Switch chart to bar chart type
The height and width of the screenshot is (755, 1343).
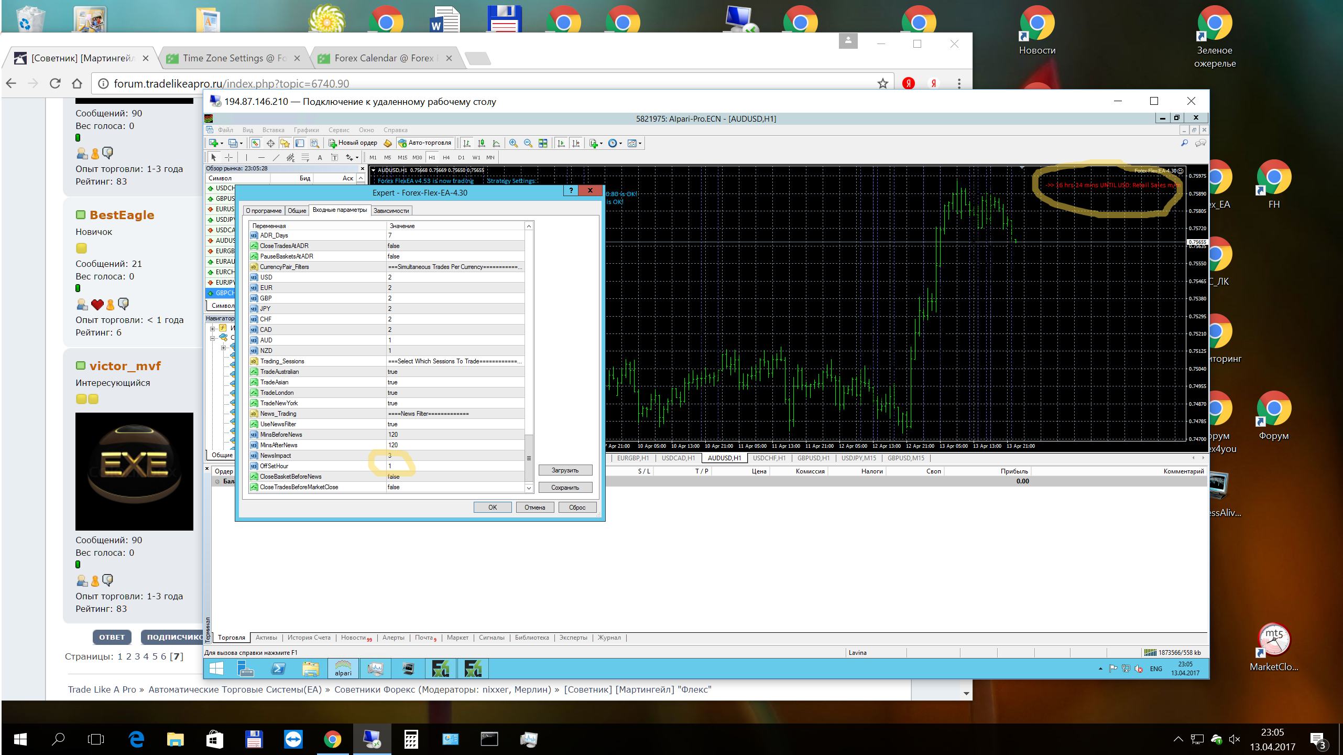(x=466, y=143)
